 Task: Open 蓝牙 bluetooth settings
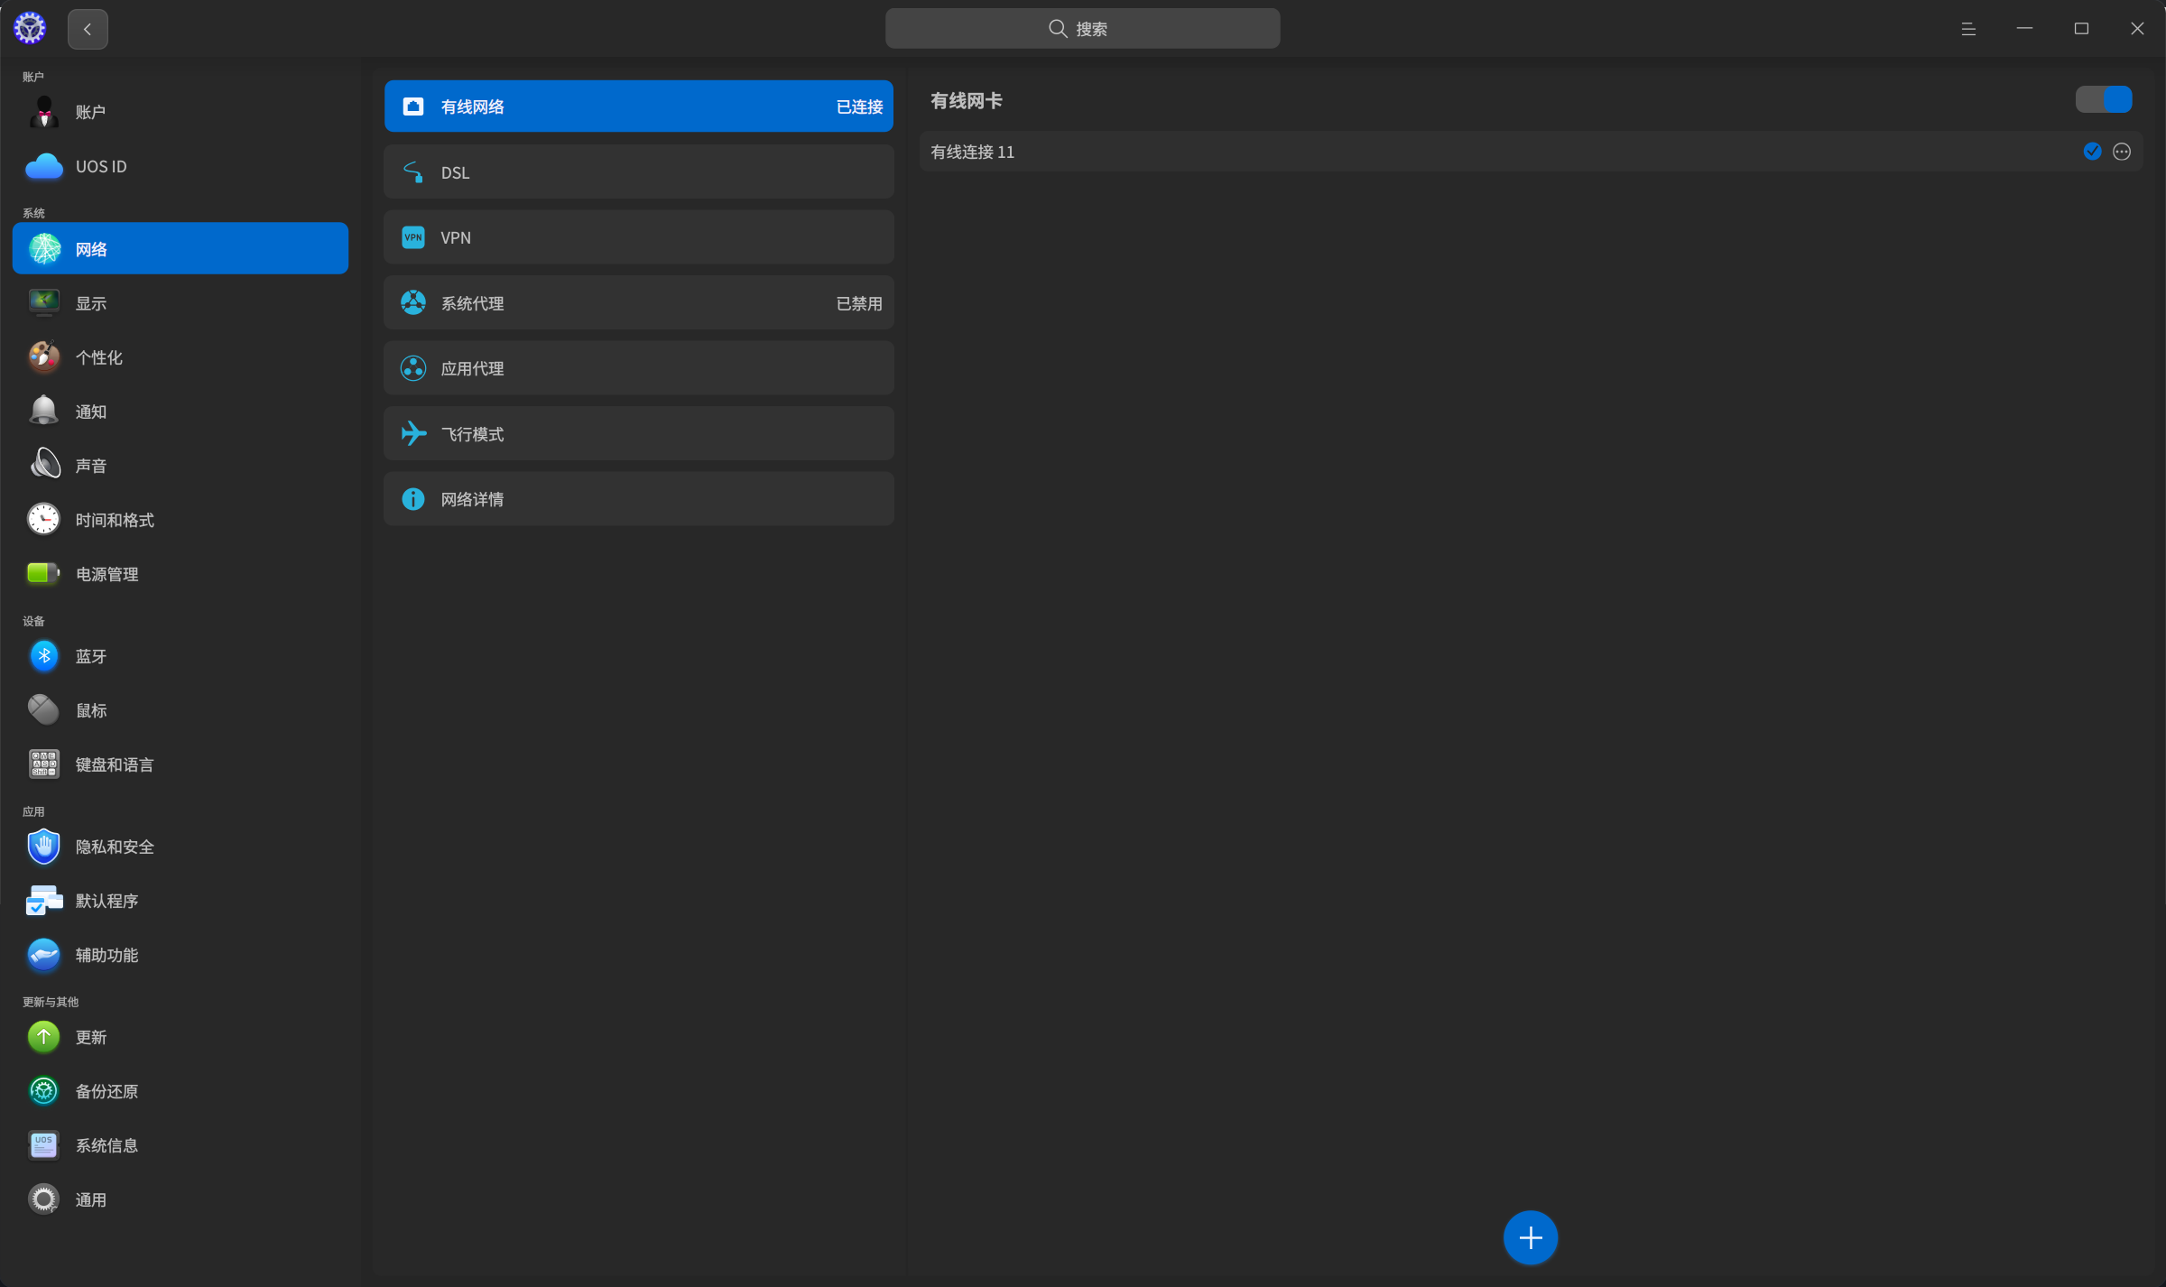[x=180, y=656]
